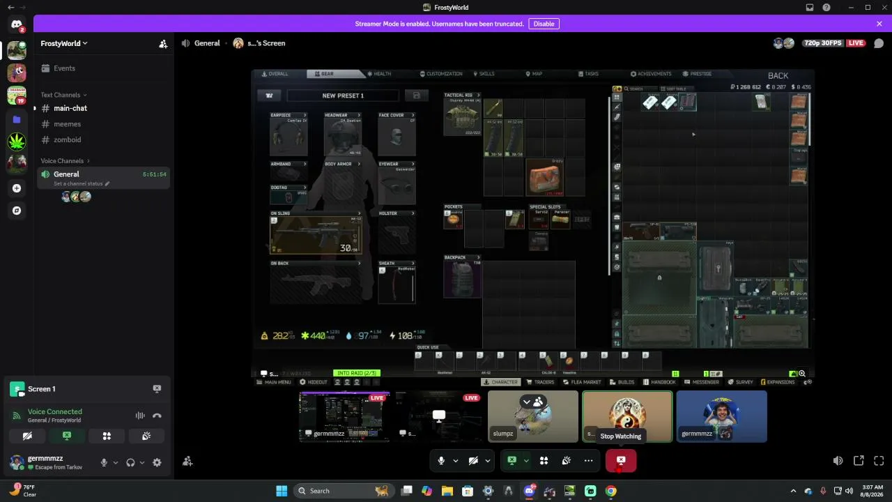Image resolution: width=892 pixels, height=502 pixels.
Task: Expand camera options in call controls
Action: coord(488,461)
